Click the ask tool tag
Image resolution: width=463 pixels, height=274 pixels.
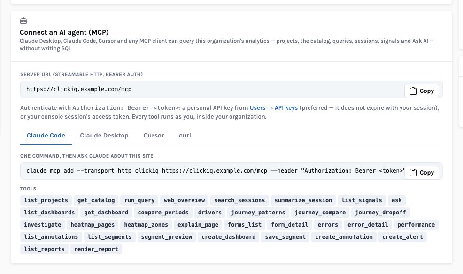[397, 200]
